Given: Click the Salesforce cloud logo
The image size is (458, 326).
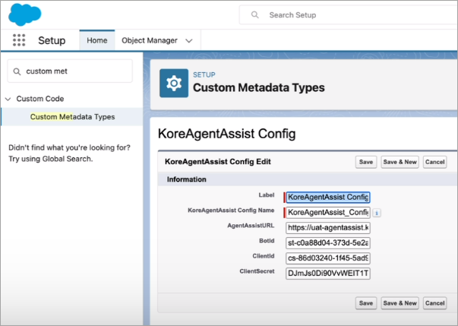Looking at the screenshot, I should tap(25, 14).
